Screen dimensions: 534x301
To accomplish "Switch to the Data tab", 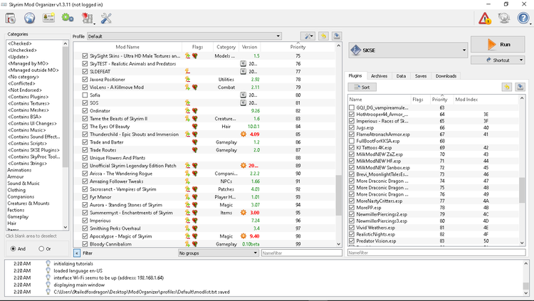I will click(x=401, y=76).
